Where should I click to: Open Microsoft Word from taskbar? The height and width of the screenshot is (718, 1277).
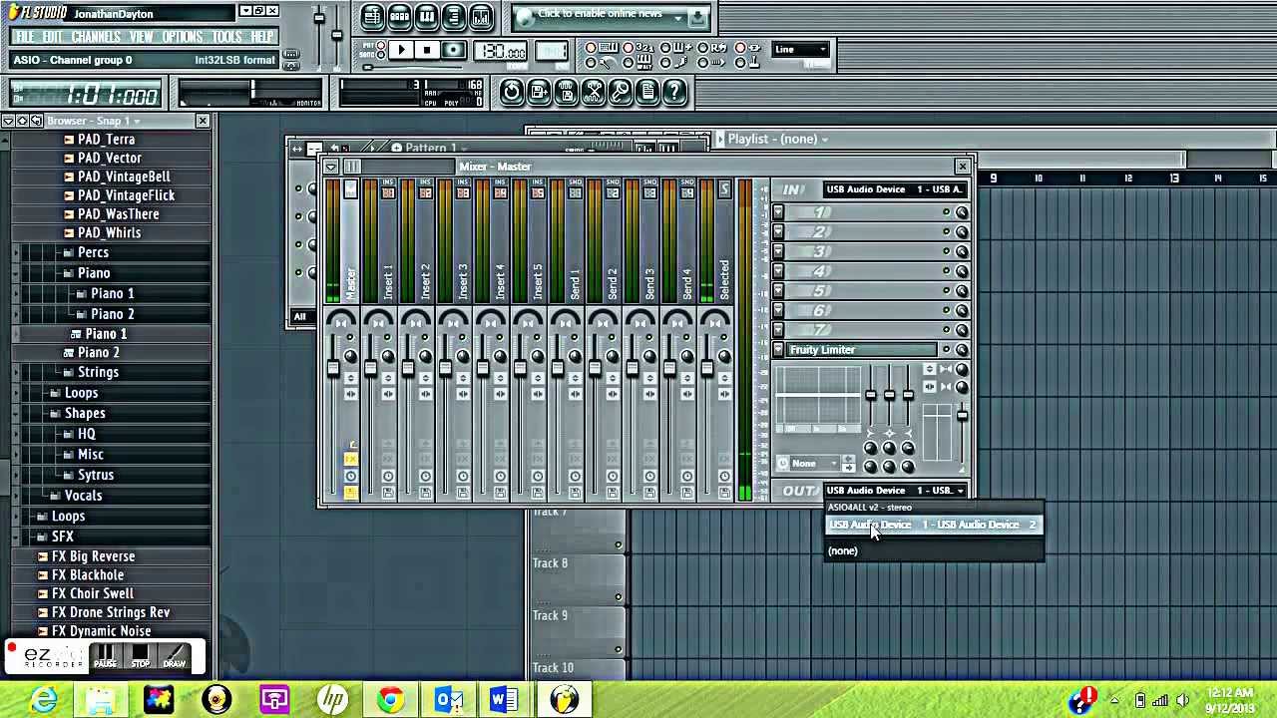[x=504, y=699]
